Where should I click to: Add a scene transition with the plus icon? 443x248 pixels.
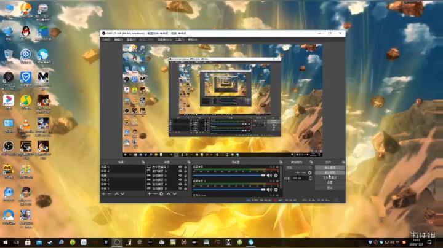pyautogui.click(x=298, y=172)
